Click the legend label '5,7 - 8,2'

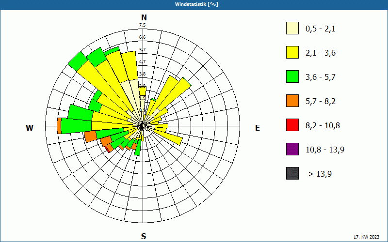coord(321,102)
